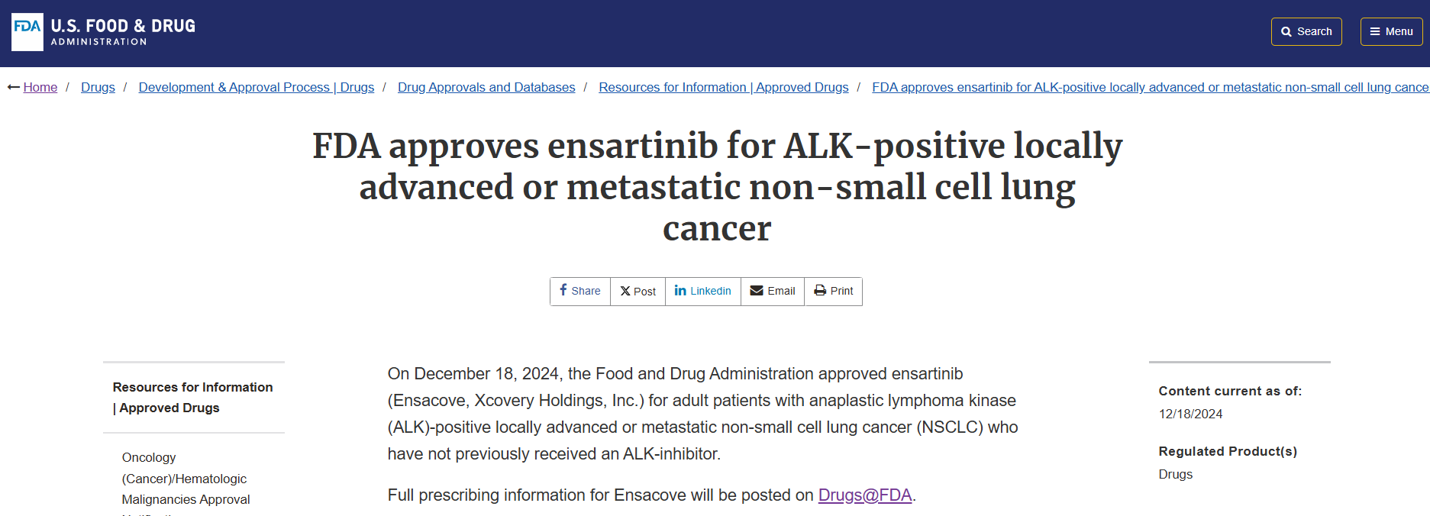Click the magnifier icon in Search button
The height and width of the screenshot is (516, 1430).
click(x=1286, y=32)
